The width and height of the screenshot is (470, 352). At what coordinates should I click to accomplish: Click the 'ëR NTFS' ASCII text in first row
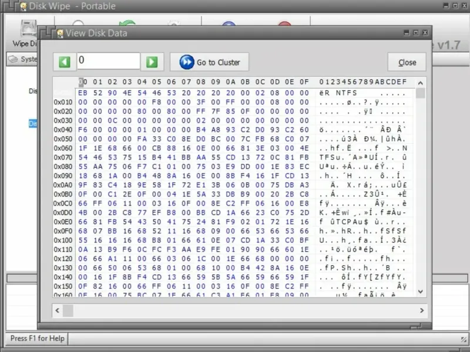pos(338,93)
